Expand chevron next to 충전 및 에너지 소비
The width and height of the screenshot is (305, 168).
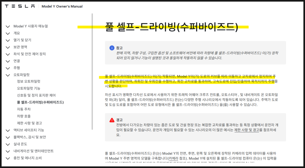click(8, 158)
